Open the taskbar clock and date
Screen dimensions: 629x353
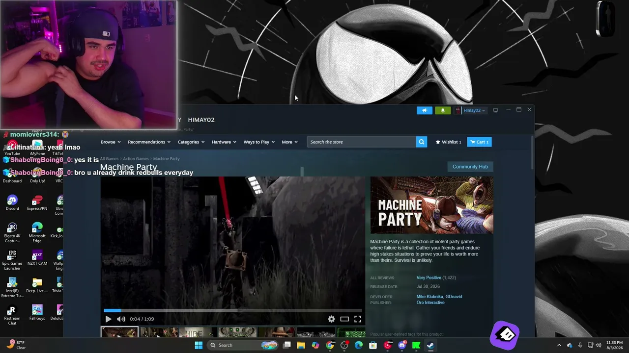[614, 345]
